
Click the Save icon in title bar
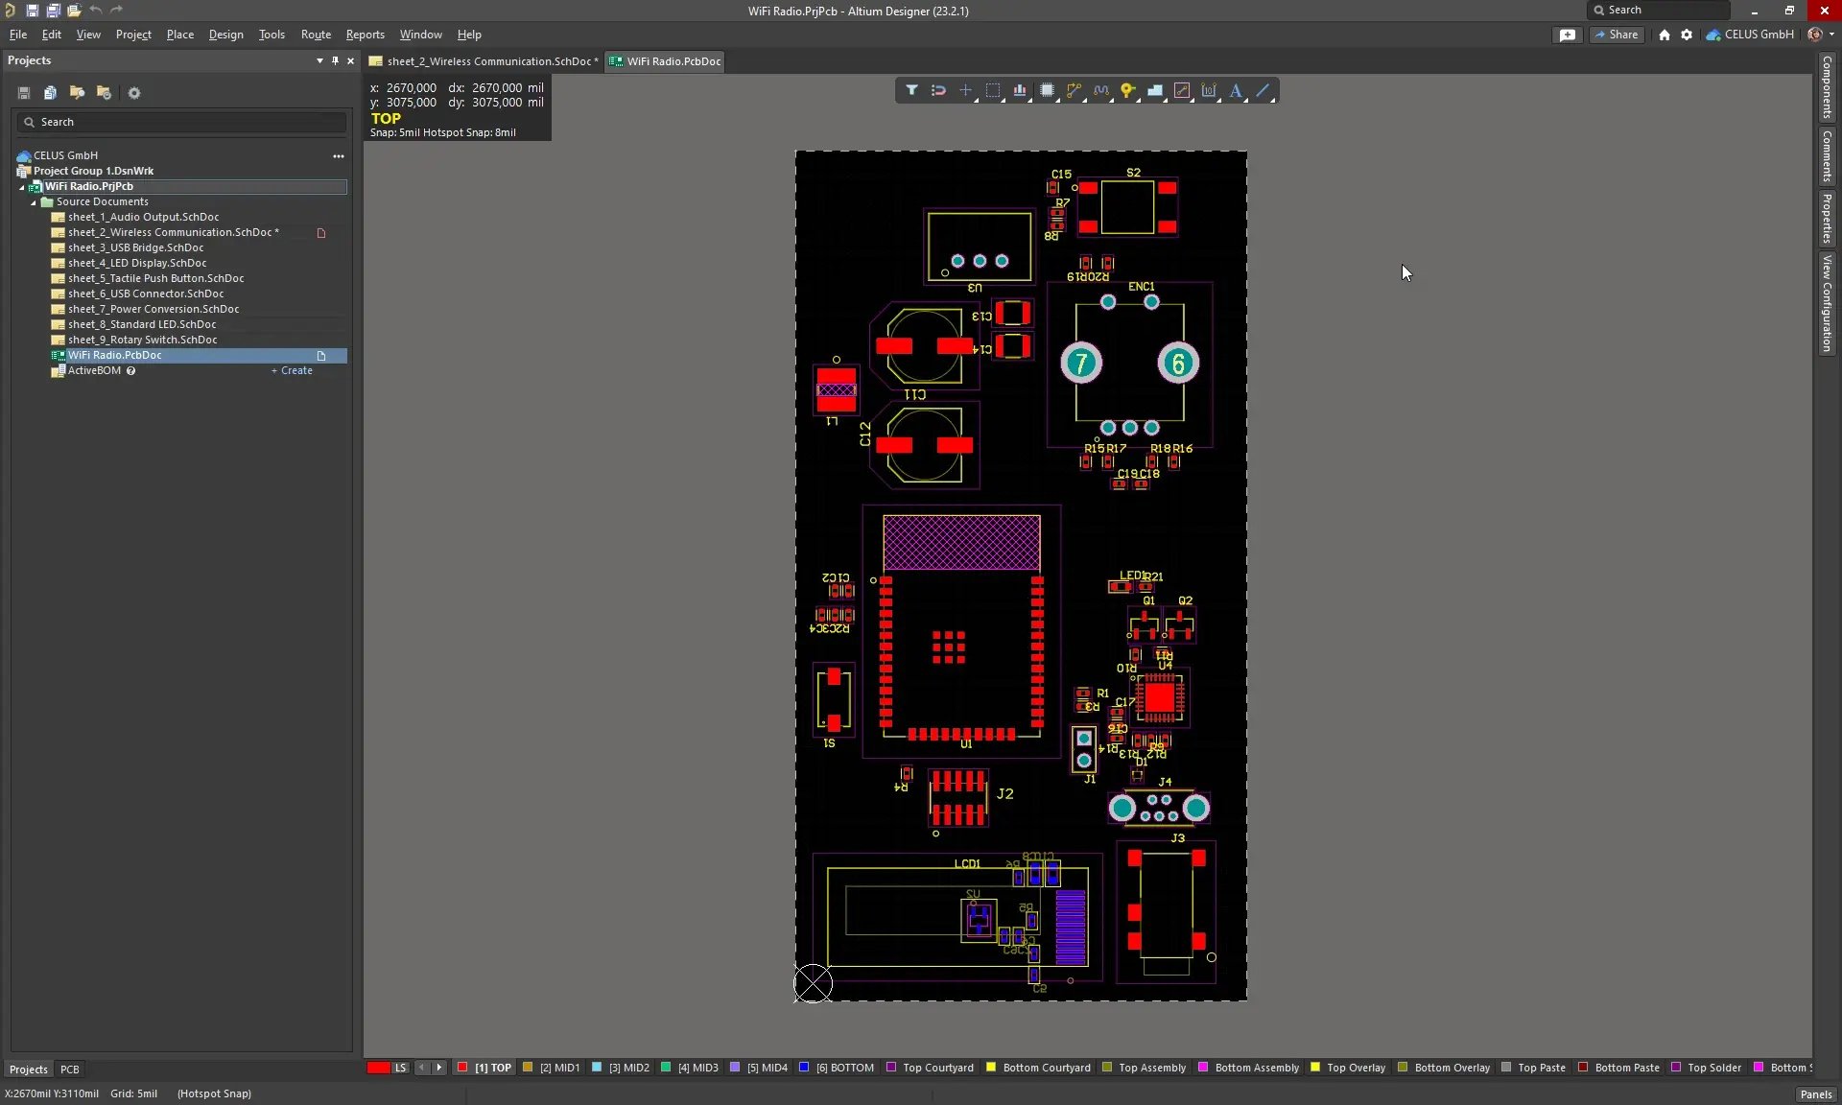(32, 11)
